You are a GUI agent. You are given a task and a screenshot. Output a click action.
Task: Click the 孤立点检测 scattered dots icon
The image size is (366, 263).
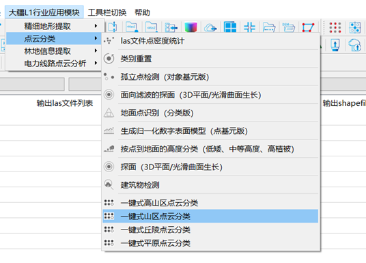point(109,77)
